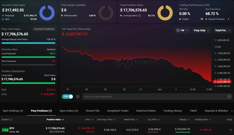Select the Perp Positions (1) tab
Screen dimensions: 234x135
click(41, 111)
